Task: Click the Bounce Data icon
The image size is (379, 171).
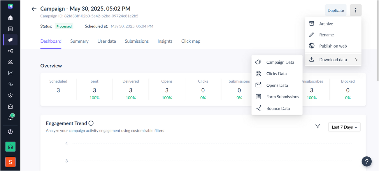Action: click(259, 108)
